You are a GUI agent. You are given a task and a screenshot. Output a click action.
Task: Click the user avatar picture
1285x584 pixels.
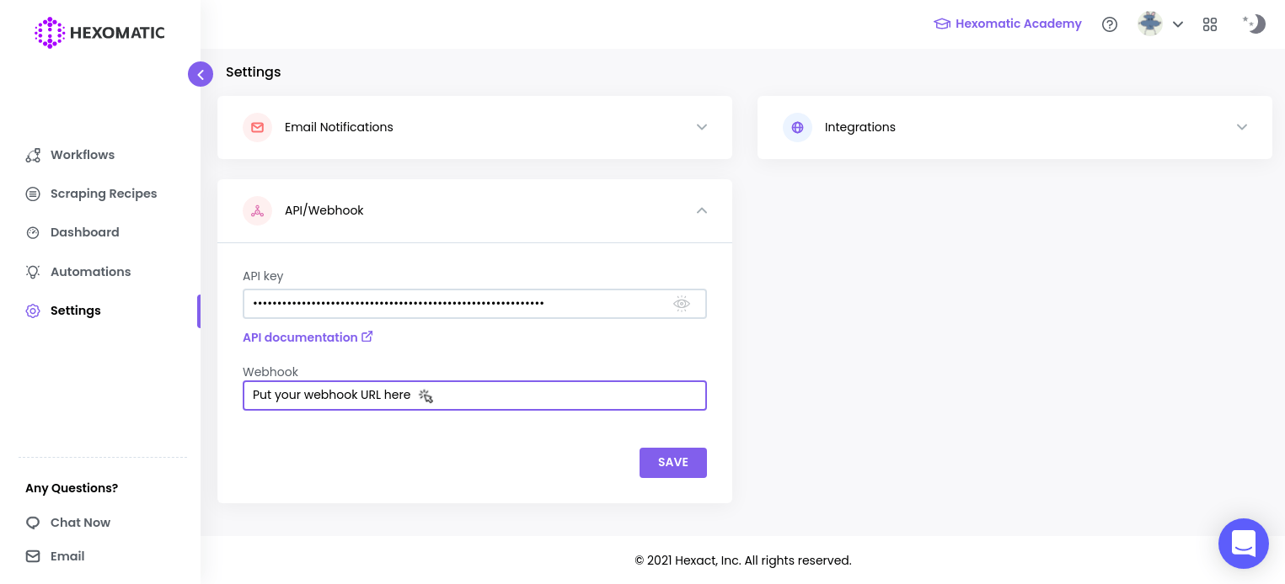pos(1149,24)
